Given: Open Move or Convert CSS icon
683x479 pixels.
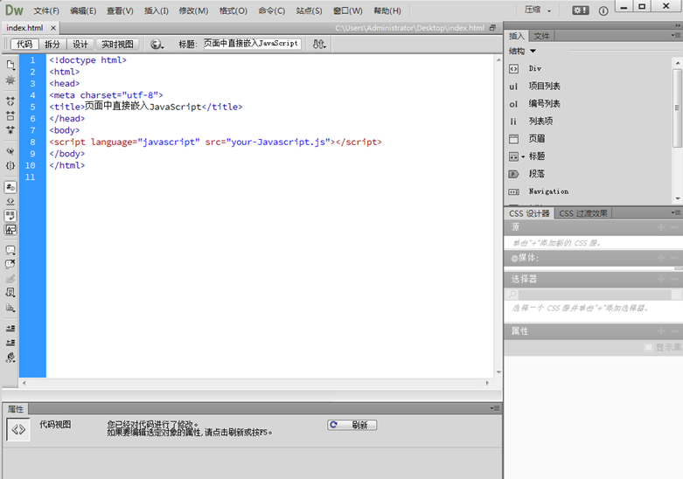Looking at the screenshot, I should (10, 308).
